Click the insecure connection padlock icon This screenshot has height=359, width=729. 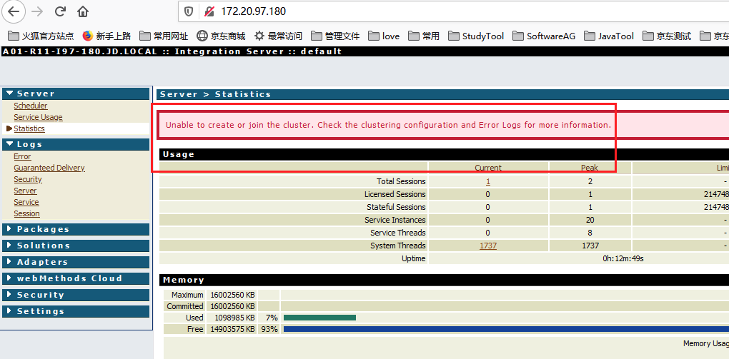[209, 11]
